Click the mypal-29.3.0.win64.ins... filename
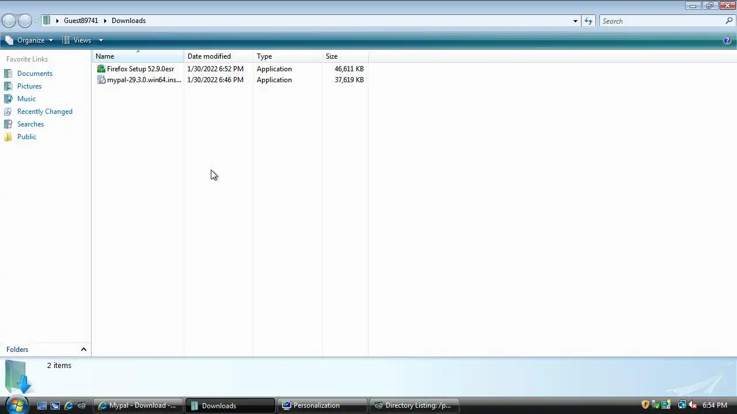Image resolution: width=737 pixels, height=414 pixels. (x=144, y=80)
